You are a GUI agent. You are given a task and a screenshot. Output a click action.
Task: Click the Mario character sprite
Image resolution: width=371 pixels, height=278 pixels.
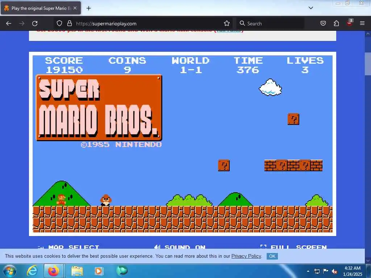61,199
